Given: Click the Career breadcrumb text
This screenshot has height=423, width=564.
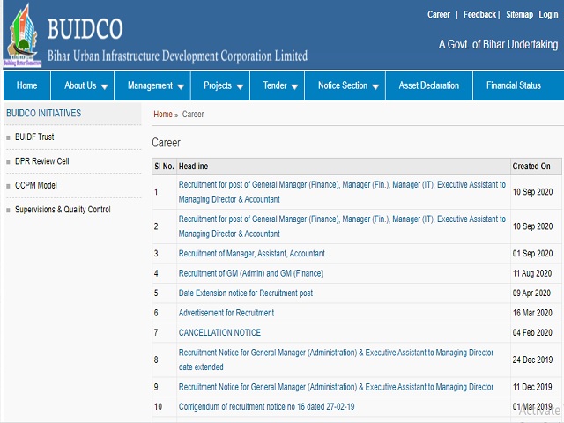Looking at the screenshot, I should (x=193, y=115).
